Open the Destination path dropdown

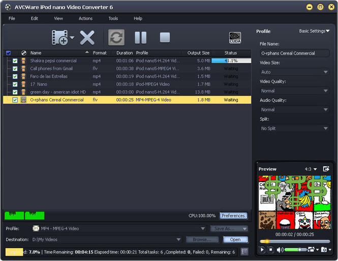(x=107, y=240)
